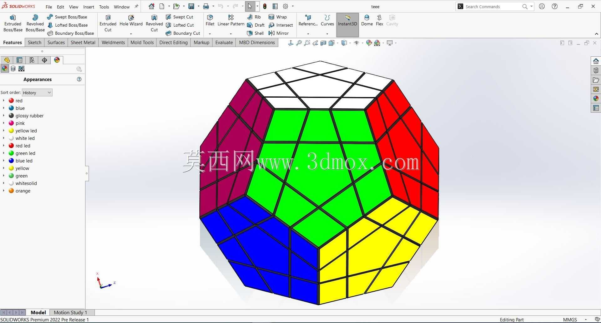This screenshot has height=323, width=601.
Task: Switch to the Evaluate tab
Action: tap(224, 43)
